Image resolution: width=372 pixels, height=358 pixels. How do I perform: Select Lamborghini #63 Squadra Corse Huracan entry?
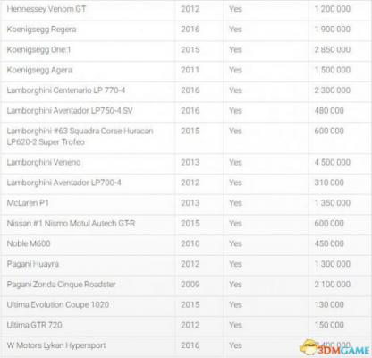pyautogui.click(x=80, y=136)
